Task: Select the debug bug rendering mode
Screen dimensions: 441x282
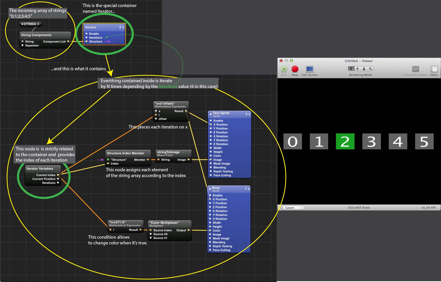Action: [364, 69]
